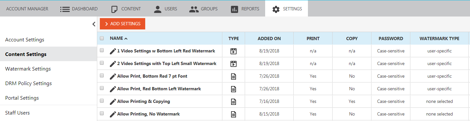Click the Users person icon
Screen dimensions: 470x121
pos(158,9)
